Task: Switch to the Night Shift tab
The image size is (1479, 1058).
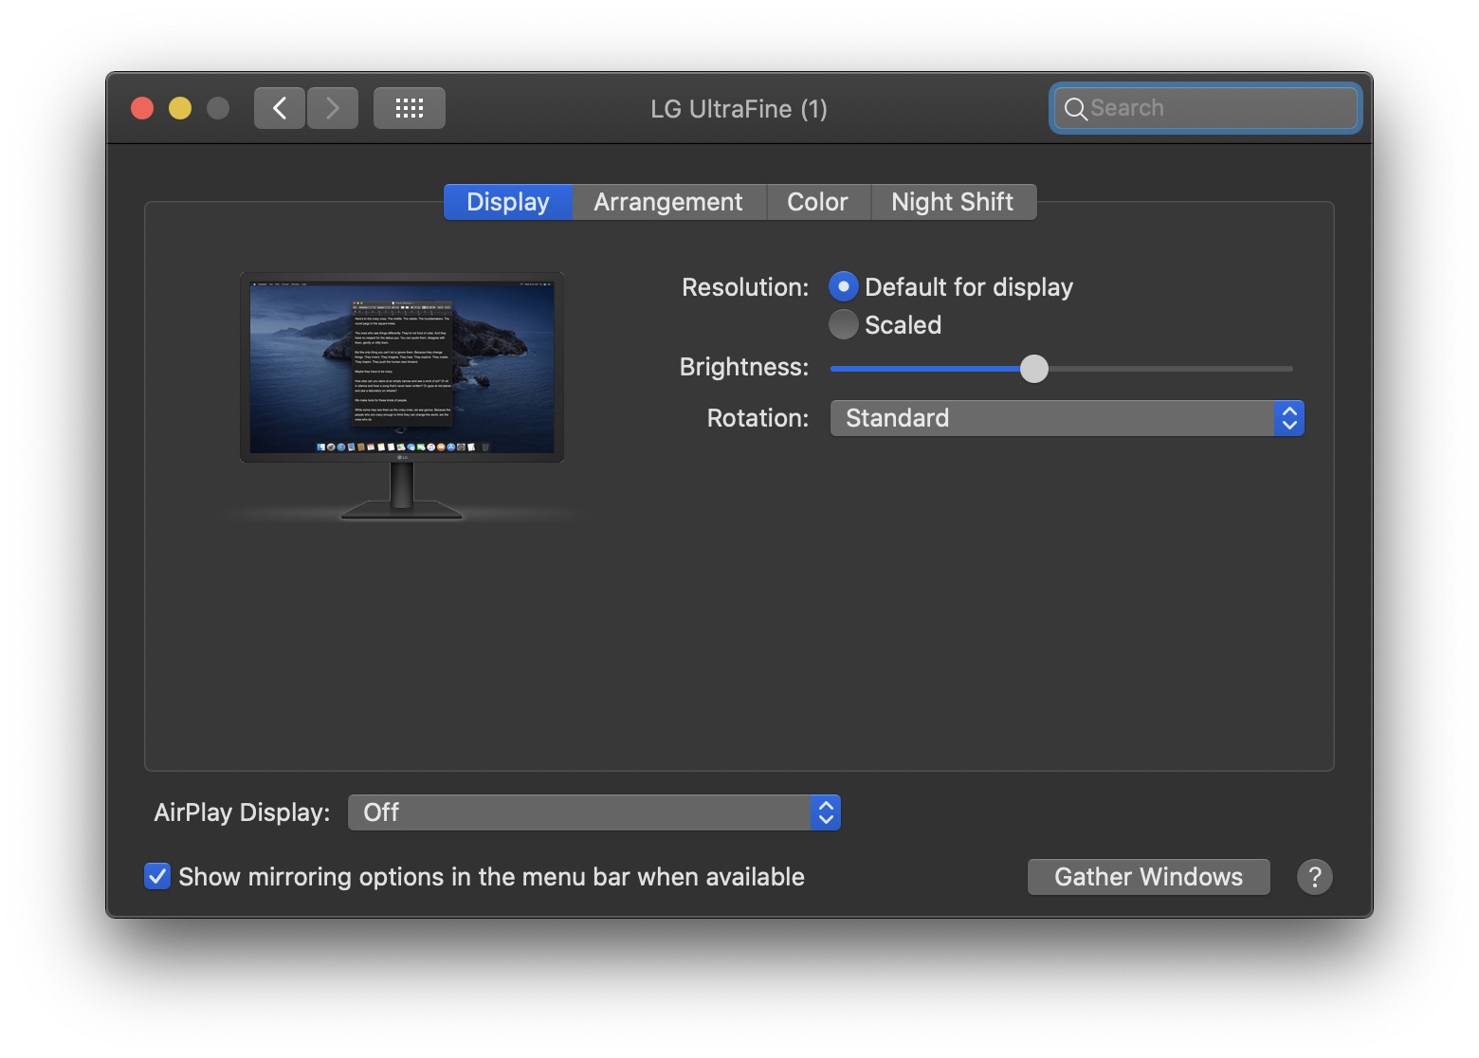Action: [x=952, y=202]
